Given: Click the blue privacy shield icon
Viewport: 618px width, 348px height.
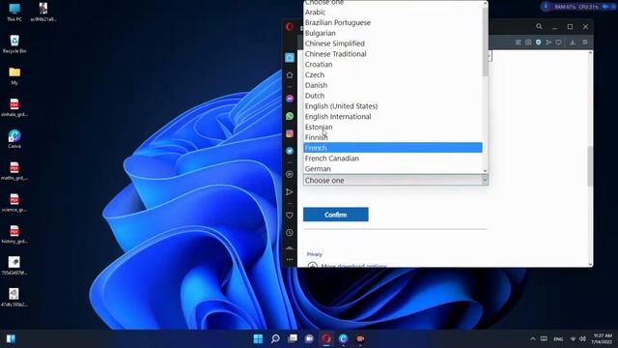Looking at the screenshot, I should pyautogui.click(x=539, y=43).
